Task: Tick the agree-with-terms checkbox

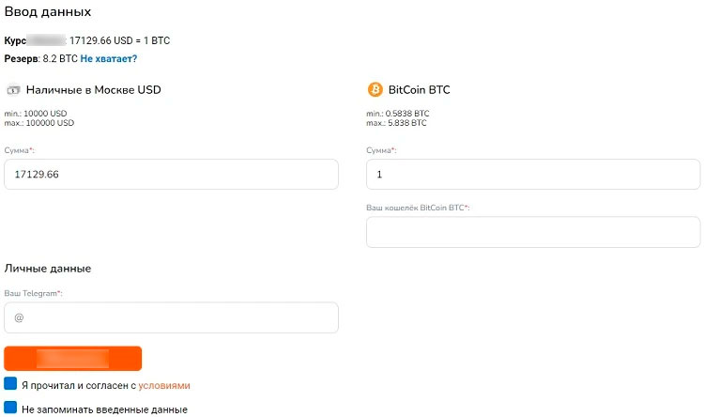Action: (10, 384)
